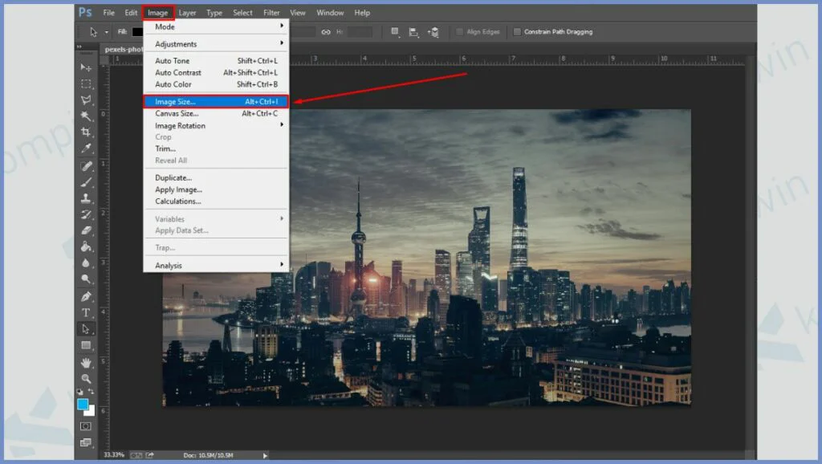The height and width of the screenshot is (464, 822).
Task: Click the Zoom tool at toolbar bottom
Action: click(x=86, y=378)
